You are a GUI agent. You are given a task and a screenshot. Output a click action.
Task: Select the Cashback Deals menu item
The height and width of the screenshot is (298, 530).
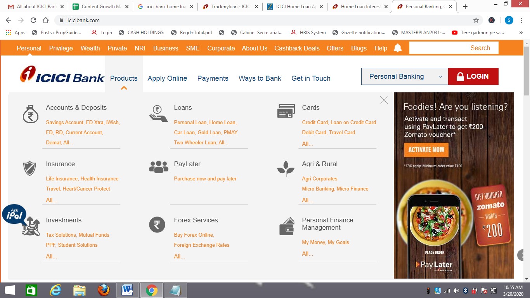click(x=297, y=48)
